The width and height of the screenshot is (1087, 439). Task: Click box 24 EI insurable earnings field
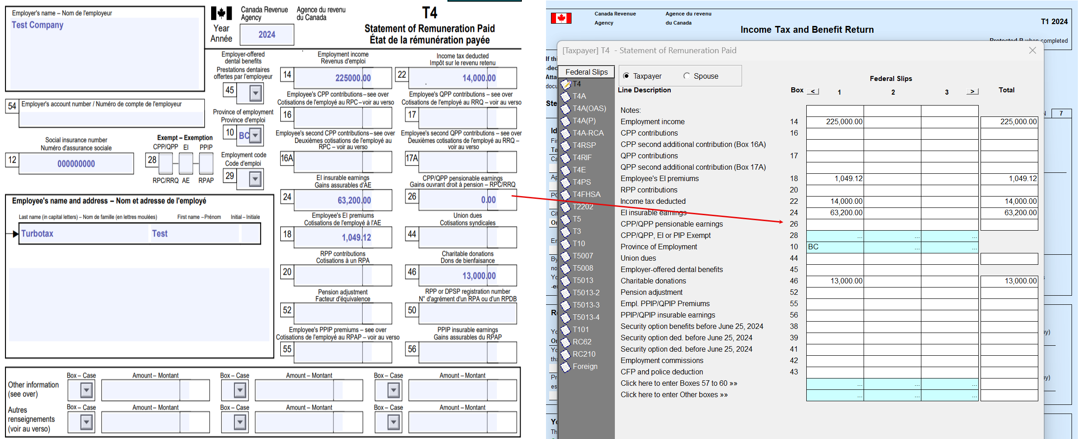343,200
